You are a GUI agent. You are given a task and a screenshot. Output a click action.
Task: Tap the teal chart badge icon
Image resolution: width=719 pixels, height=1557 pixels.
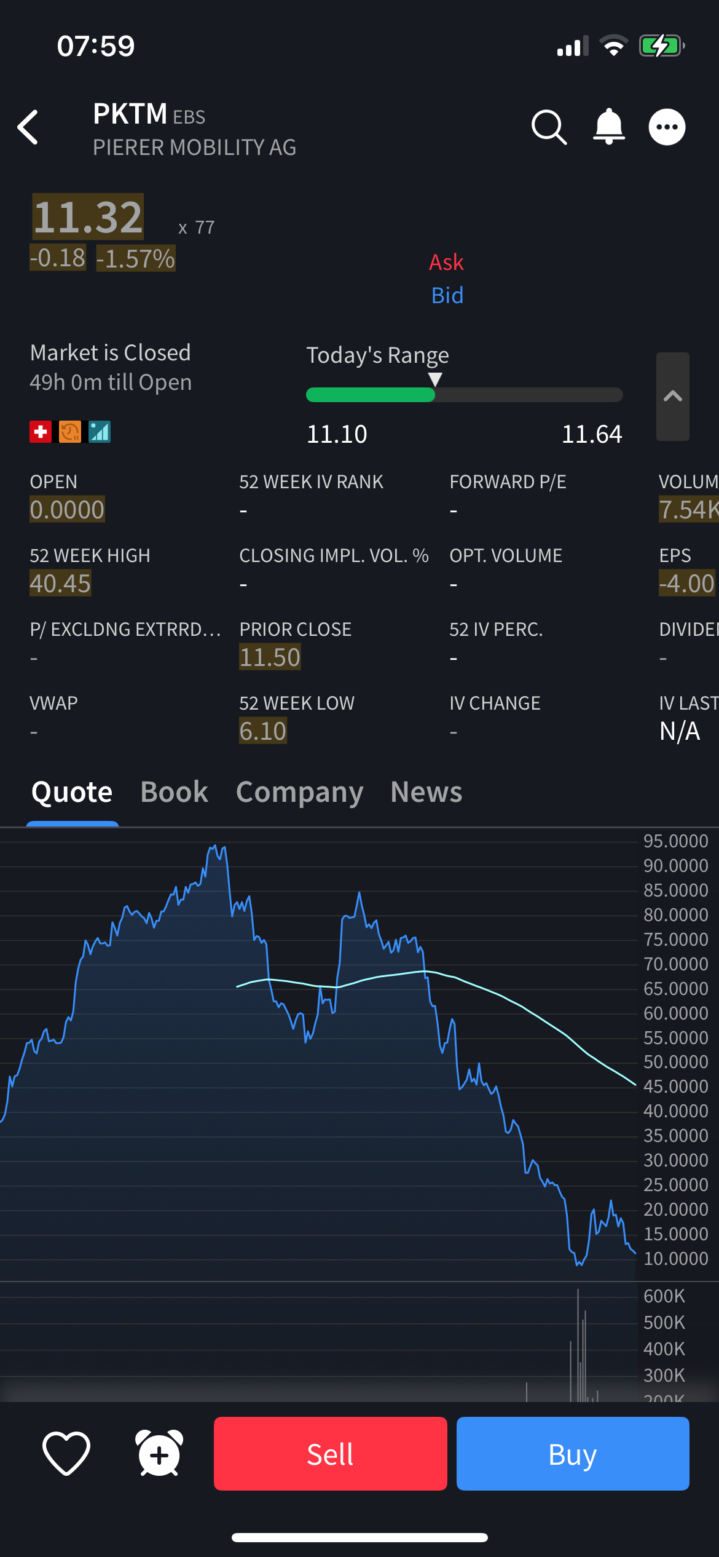[100, 432]
